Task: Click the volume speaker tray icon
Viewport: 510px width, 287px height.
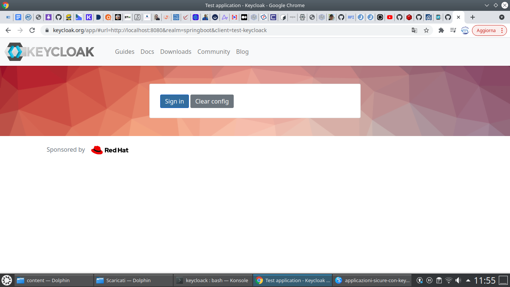Action: (x=458, y=280)
